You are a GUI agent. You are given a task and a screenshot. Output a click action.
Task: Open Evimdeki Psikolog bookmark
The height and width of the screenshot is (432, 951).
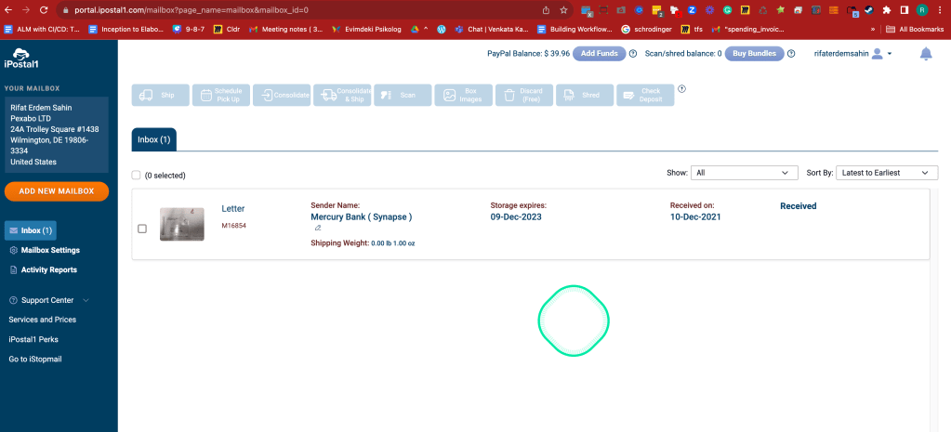[367, 29]
